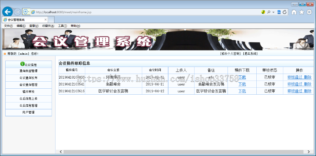Click the 稿件编号 column header
316x156 pixels.
tap(72, 70)
